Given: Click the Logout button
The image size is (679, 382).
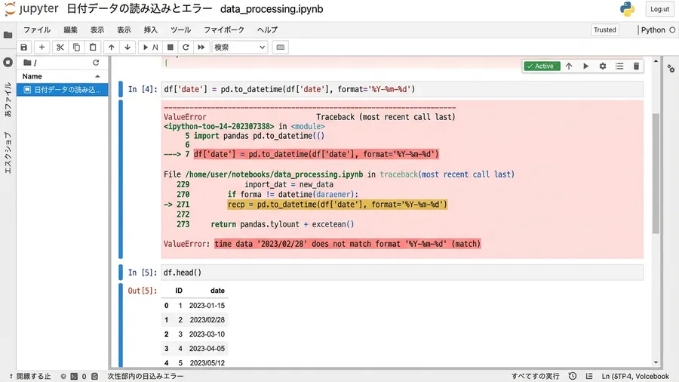Looking at the screenshot, I should pos(659,9).
